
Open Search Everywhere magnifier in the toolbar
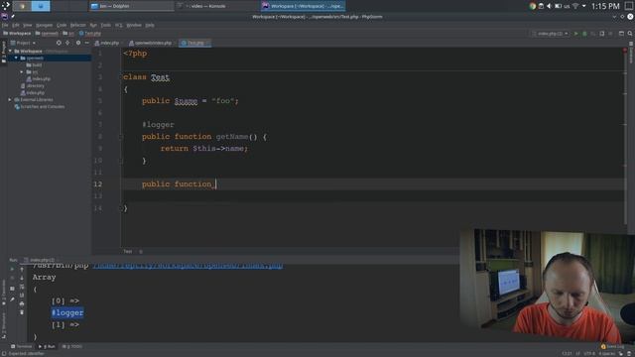(x=630, y=34)
